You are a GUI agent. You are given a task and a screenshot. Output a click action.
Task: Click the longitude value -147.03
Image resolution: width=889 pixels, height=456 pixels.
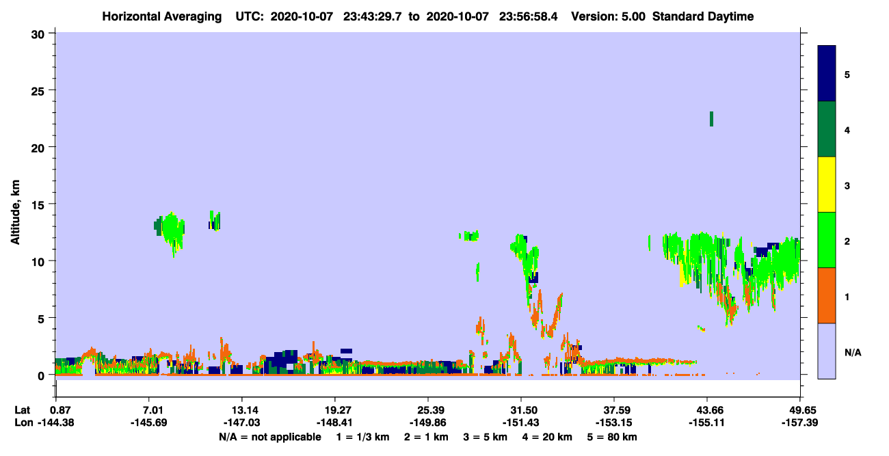(242, 423)
